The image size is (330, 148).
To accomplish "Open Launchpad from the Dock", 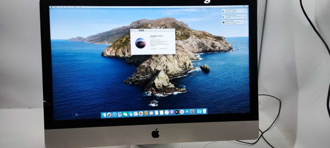I will [x=109, y=115].
